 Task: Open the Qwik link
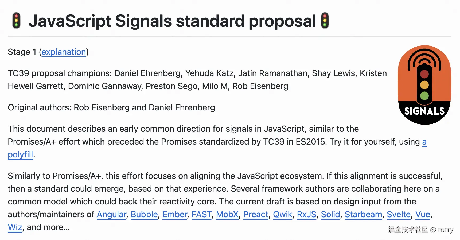click(x=283, y=214)
